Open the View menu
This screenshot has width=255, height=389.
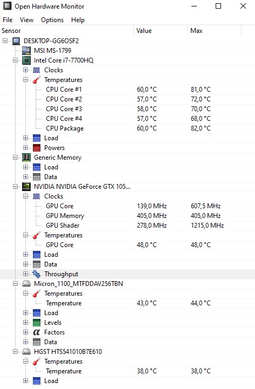point(26,20)
